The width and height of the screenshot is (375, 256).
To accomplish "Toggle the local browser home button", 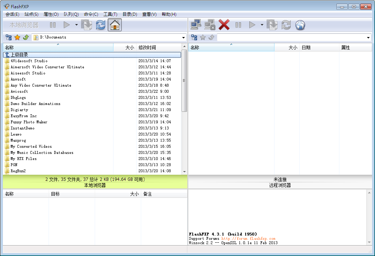I will (115, 25).
